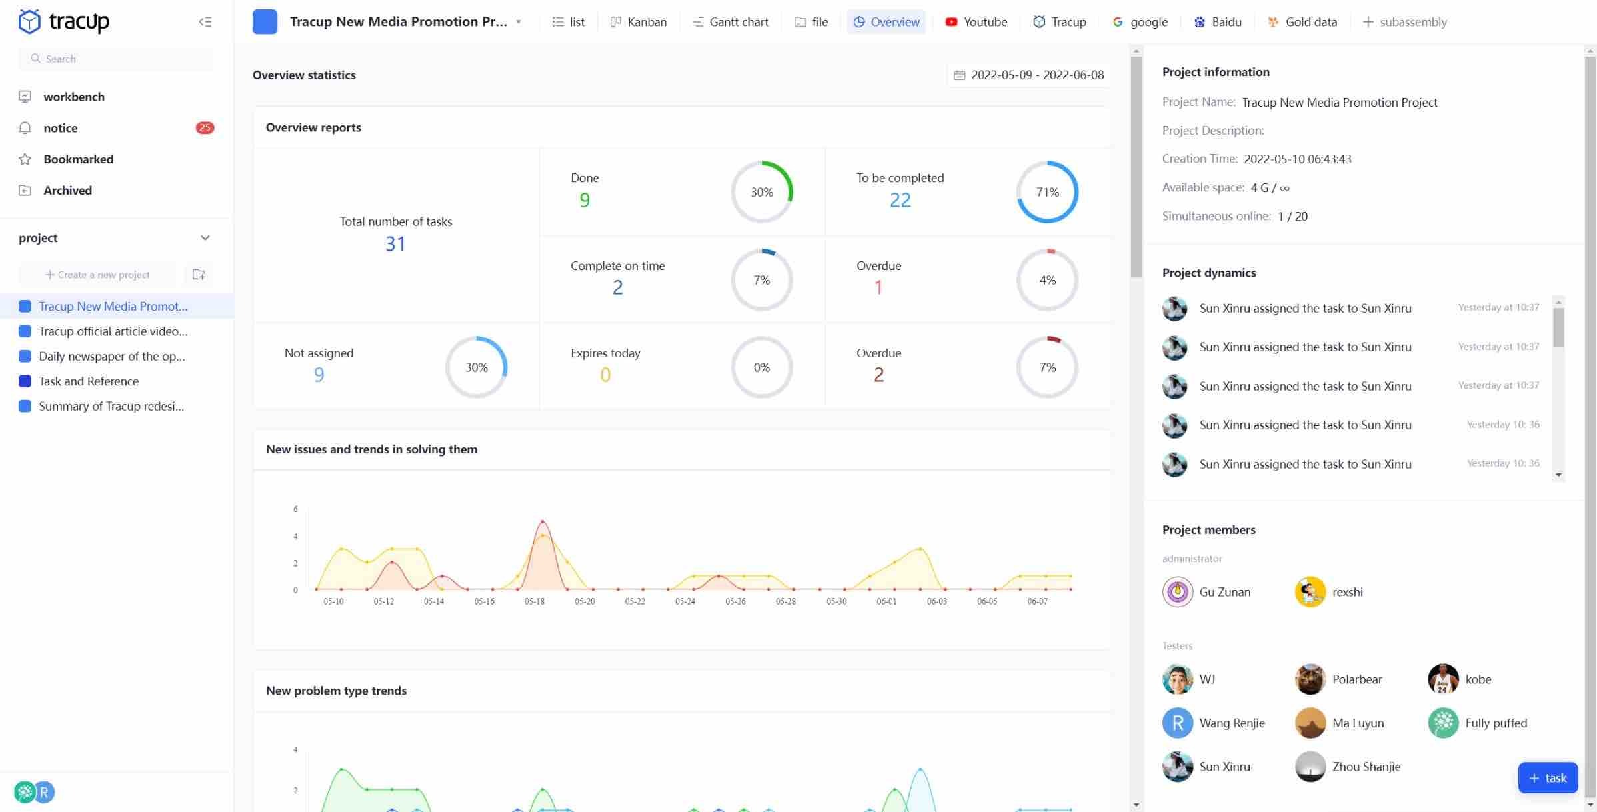Viewport: 1597px width, 812px height.
Task: Click the tracup logo icon
Action: click(29, 21)
